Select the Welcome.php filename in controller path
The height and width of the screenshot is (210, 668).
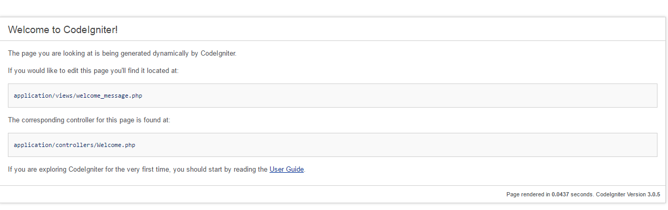click(x=116, y=145)
